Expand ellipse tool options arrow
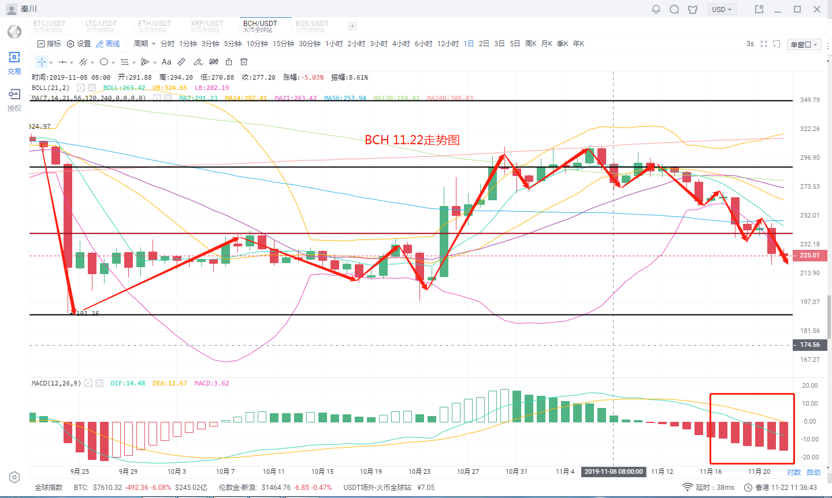This screenshot has width=832, height=498. [113, 62]
